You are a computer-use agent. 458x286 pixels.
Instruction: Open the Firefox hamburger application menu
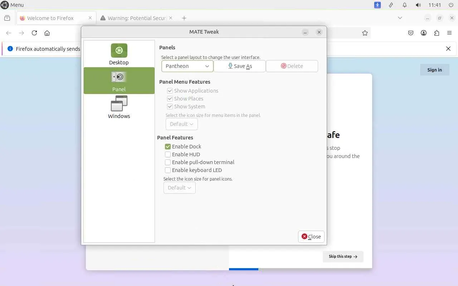pyautogui.click(x=449, y=33)
